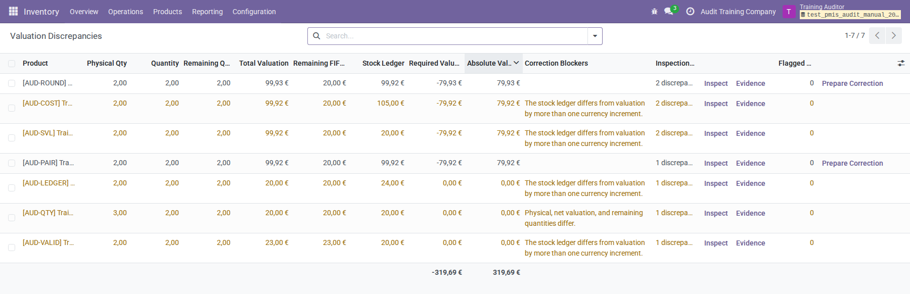This screenshot has width=910, height=294.
Task: Sort by Stock Ledger column header
Action: [383, 63]
